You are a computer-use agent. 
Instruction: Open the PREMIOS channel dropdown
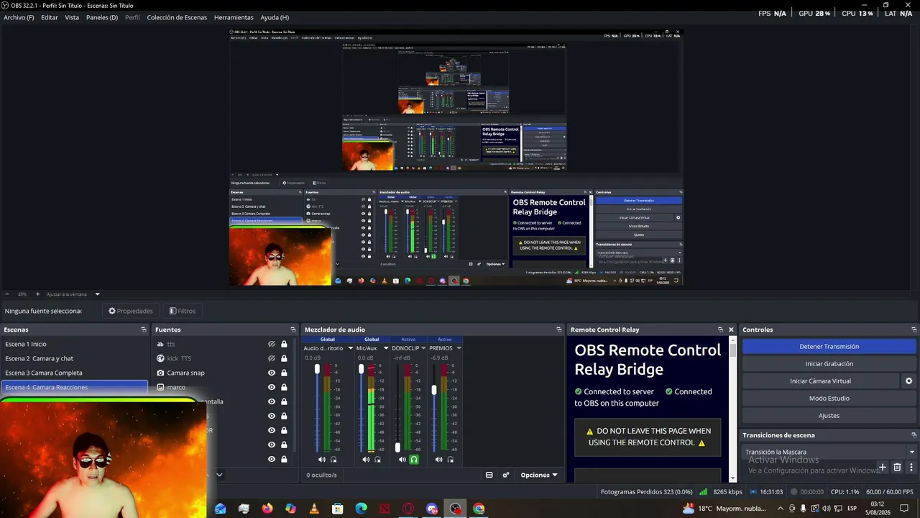point(458,348)
